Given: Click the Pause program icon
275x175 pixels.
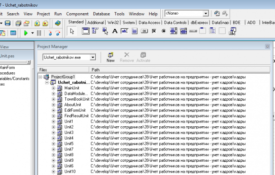Looking at the screenshot, I should point(39,33).
